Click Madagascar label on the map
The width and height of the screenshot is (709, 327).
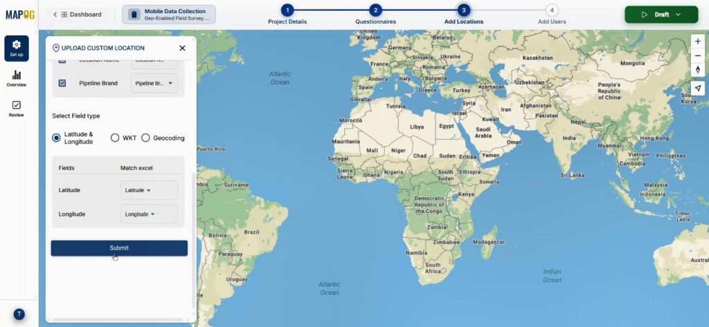point(488,242)
